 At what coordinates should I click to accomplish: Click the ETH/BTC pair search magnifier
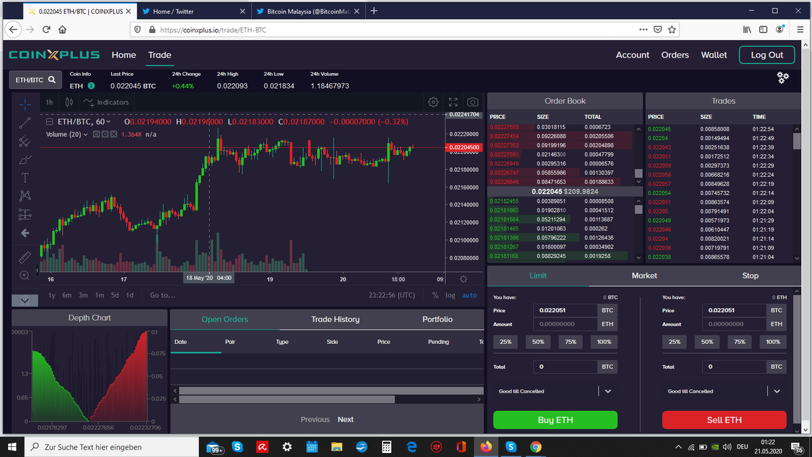tap(51, 79)
